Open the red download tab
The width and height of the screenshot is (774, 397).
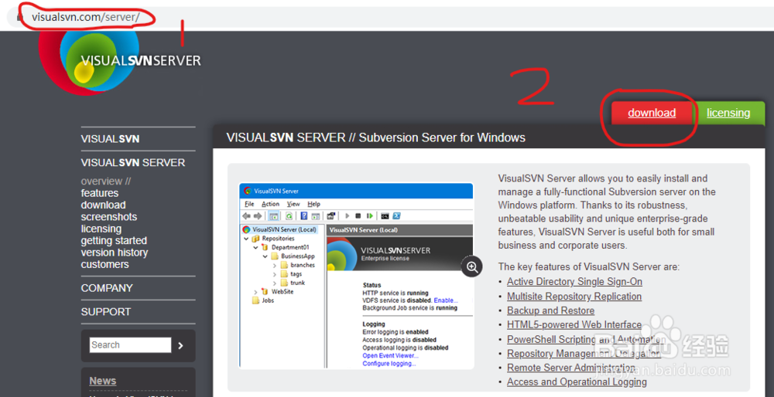pos(652,113)
